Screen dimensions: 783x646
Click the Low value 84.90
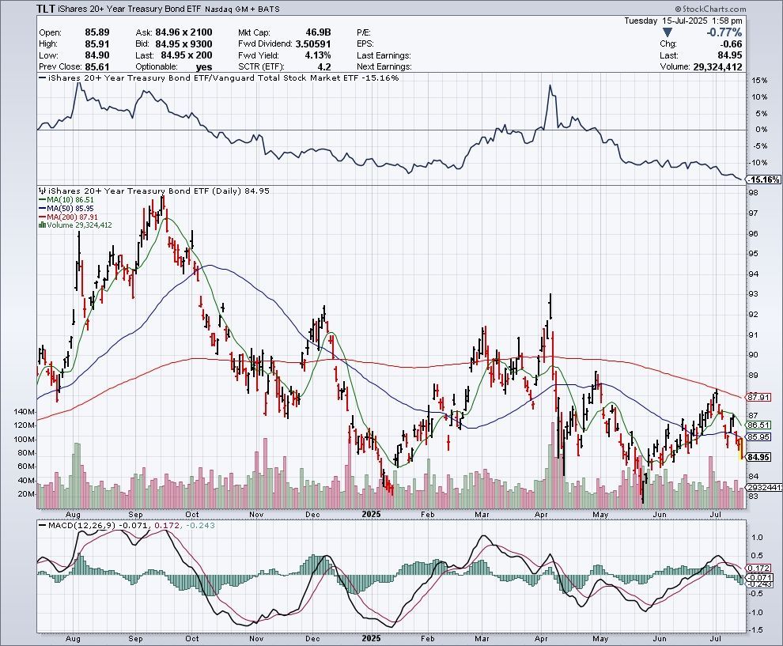click(96, 55)
